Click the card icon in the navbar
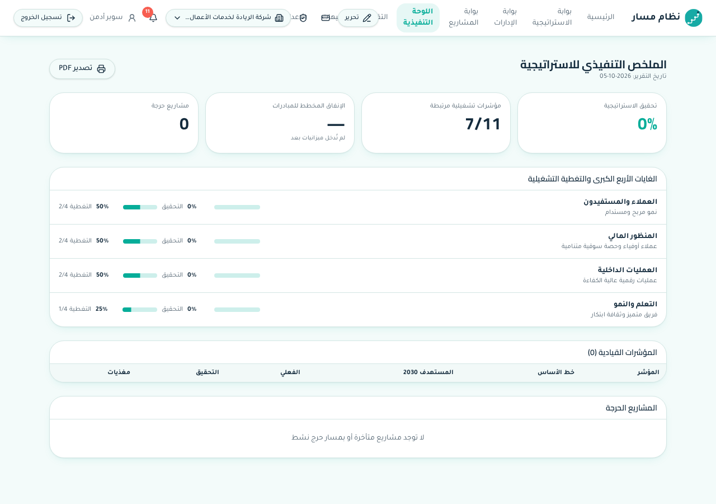The width and height of the screenshot is (716, 504). pos(326,18)
